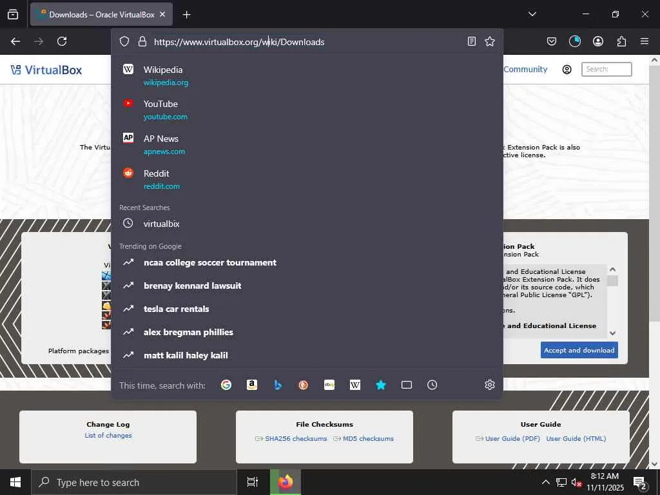The height and width of the screenshot is (495, 660).
Task: Open the taskbar clock showing 8:12 AM
Action: [605, 482]
